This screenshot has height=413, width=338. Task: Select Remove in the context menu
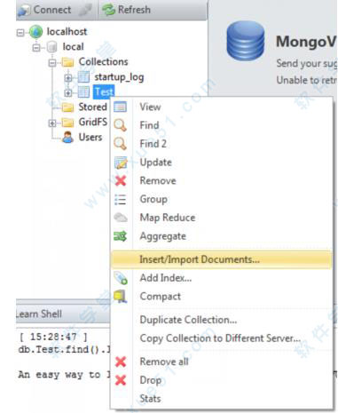pyautogui.click(x=221, y=180)
